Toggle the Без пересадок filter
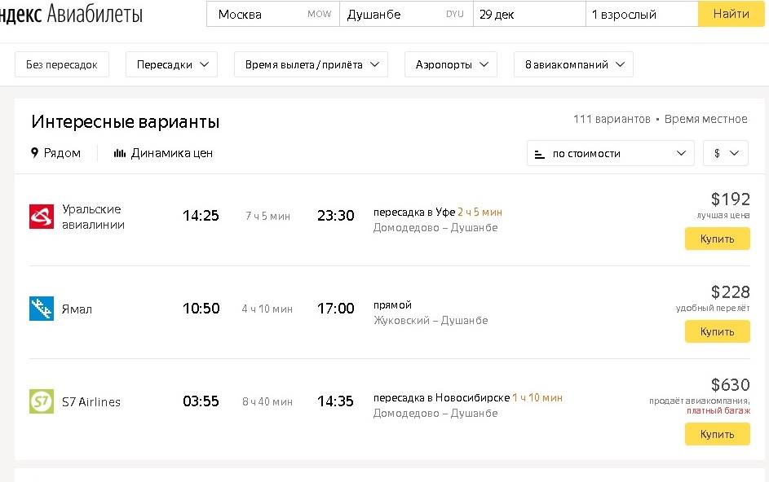This screenshot has width=769, height=482. 62,64
